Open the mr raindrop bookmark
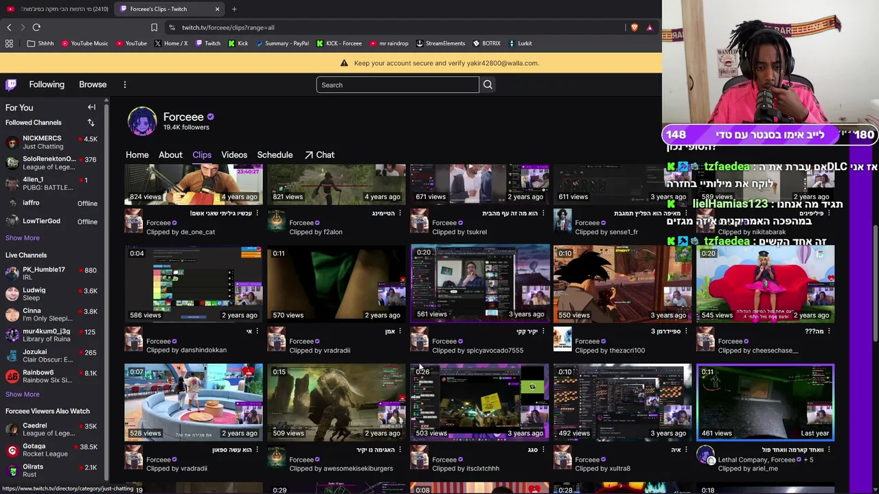The height and width of the screenshot is (494, 879). coord(389,43)
